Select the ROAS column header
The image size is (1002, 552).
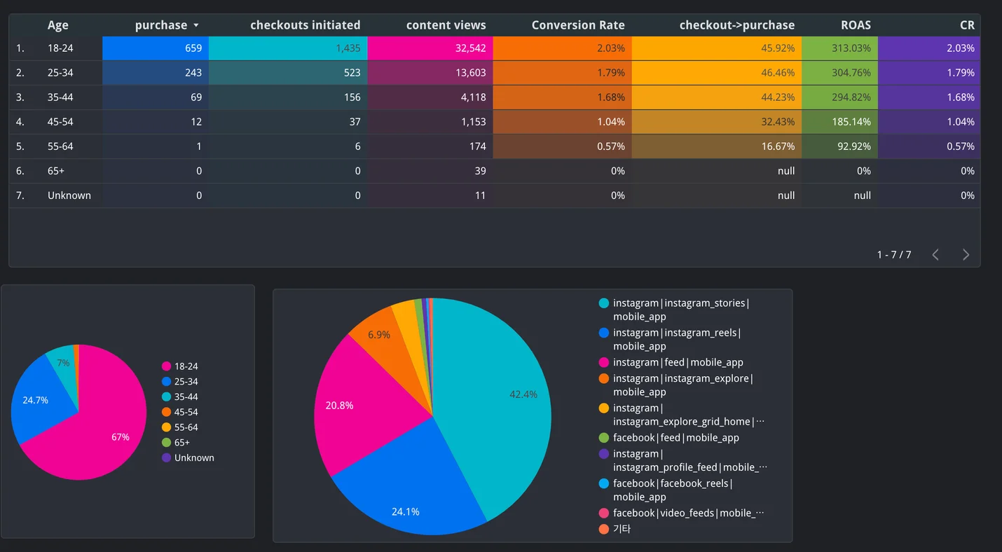click(x=856, y=25)
